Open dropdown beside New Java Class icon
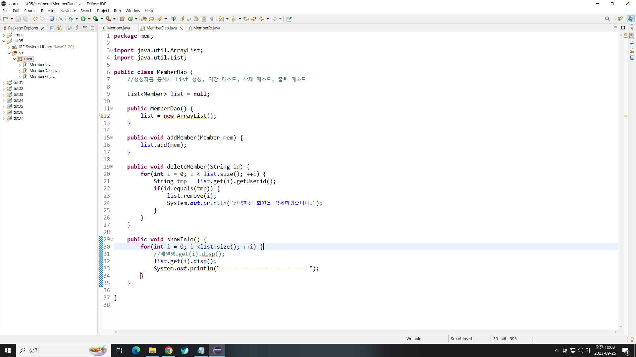The width and height of the screenshot is (636, 357). click(x=136, y=19)
